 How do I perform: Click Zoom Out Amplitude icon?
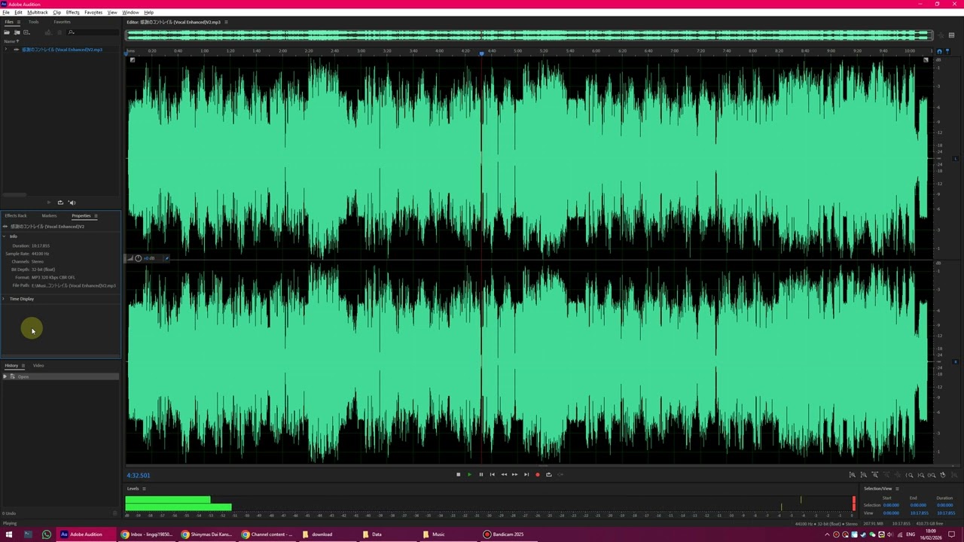(864, 475)
